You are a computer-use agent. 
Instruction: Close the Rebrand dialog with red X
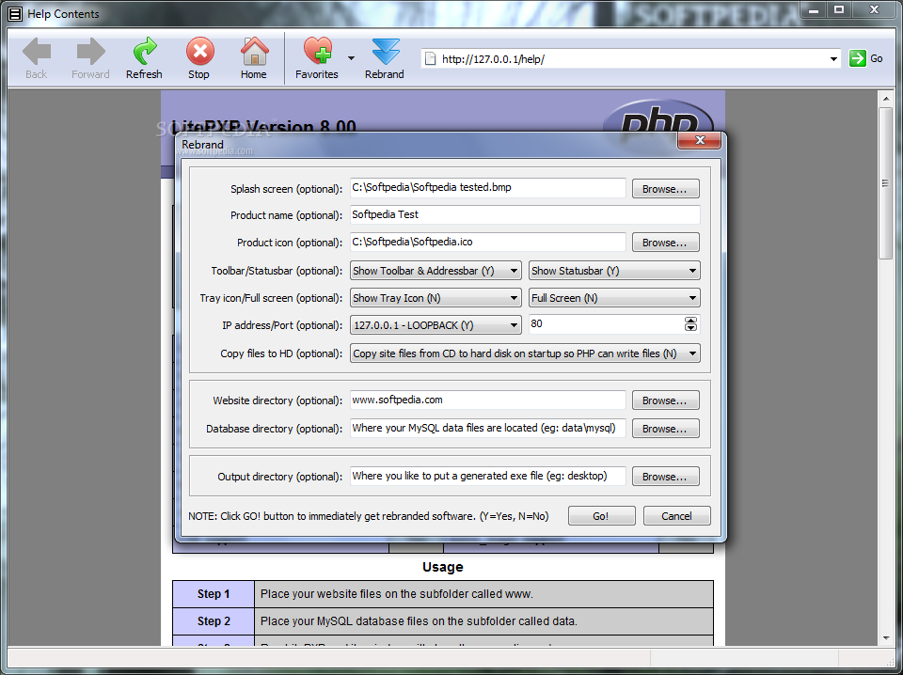(700, 140)
